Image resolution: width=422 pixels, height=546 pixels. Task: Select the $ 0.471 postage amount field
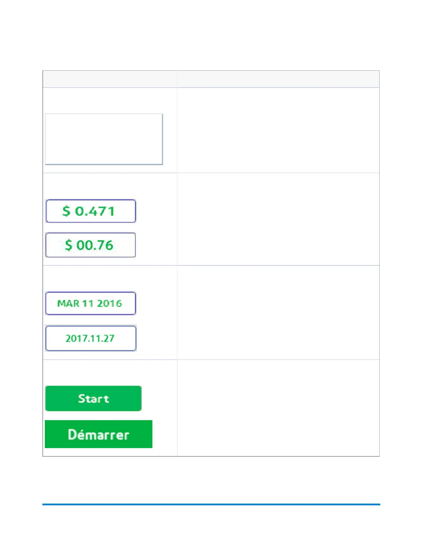tap(90, 211)
